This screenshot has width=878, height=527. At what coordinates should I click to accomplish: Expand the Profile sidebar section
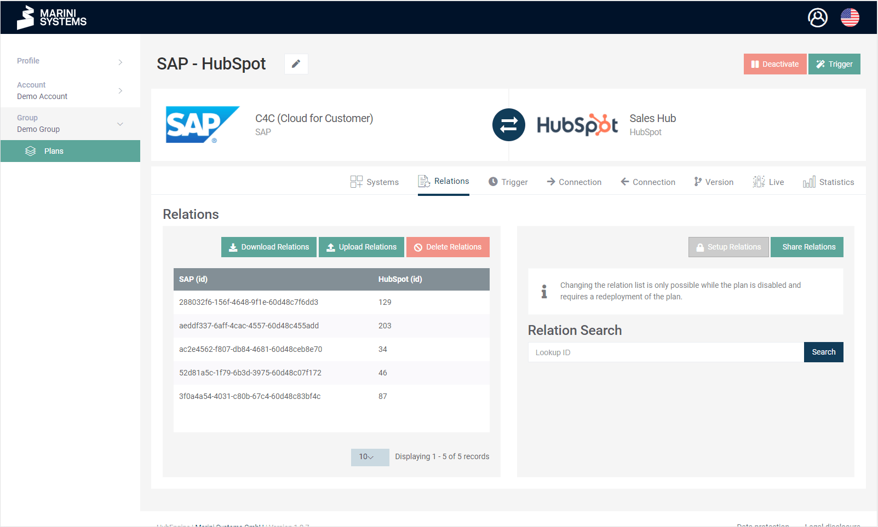coord(70,61)
